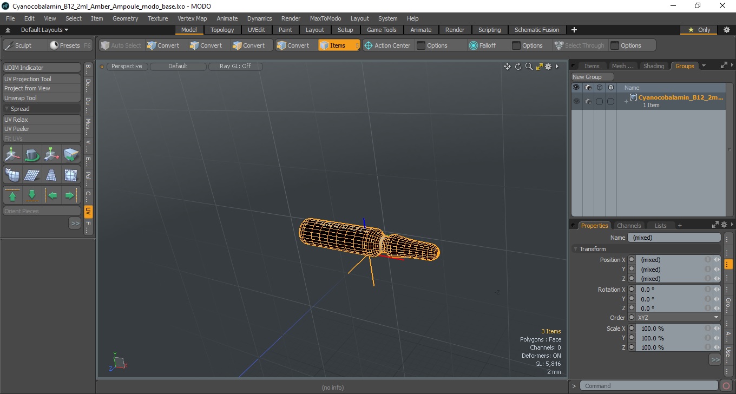The image size is (736, 394).
Task: Click the align-right green arrow icon
Action: [71, 195]
